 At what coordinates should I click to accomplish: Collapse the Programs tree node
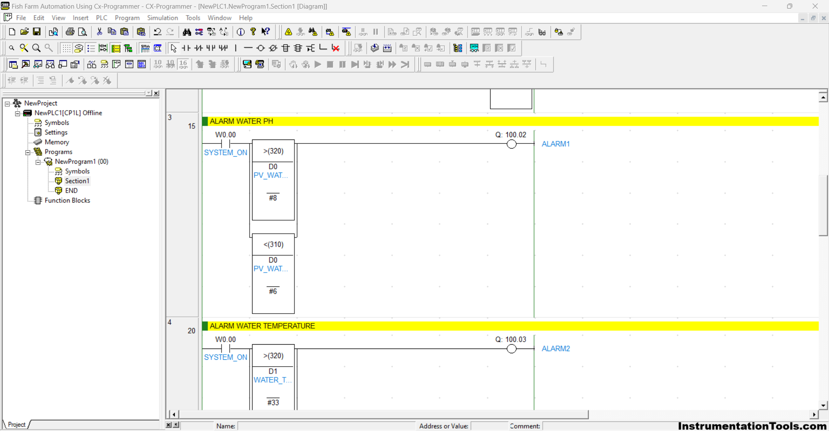[28, 152]
